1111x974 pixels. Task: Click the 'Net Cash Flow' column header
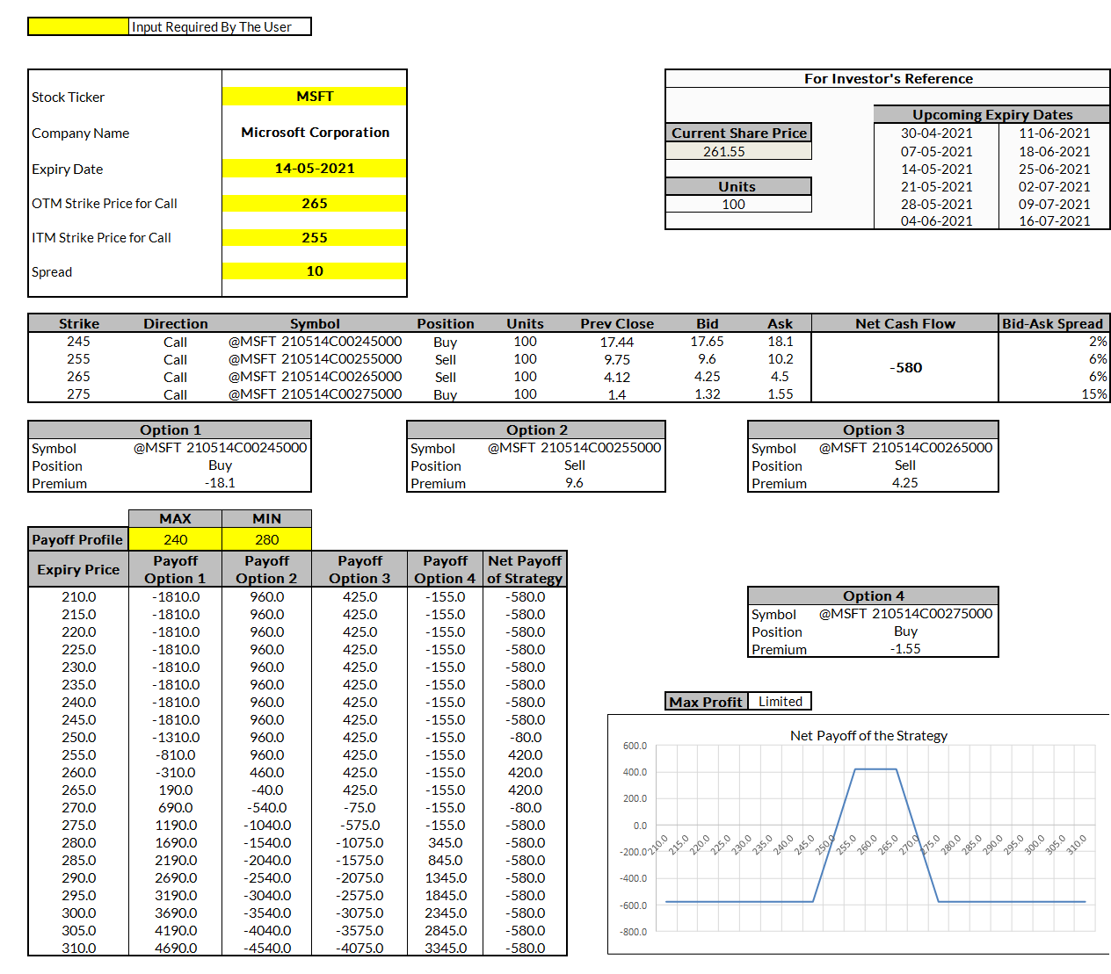[x=905, y=324]
